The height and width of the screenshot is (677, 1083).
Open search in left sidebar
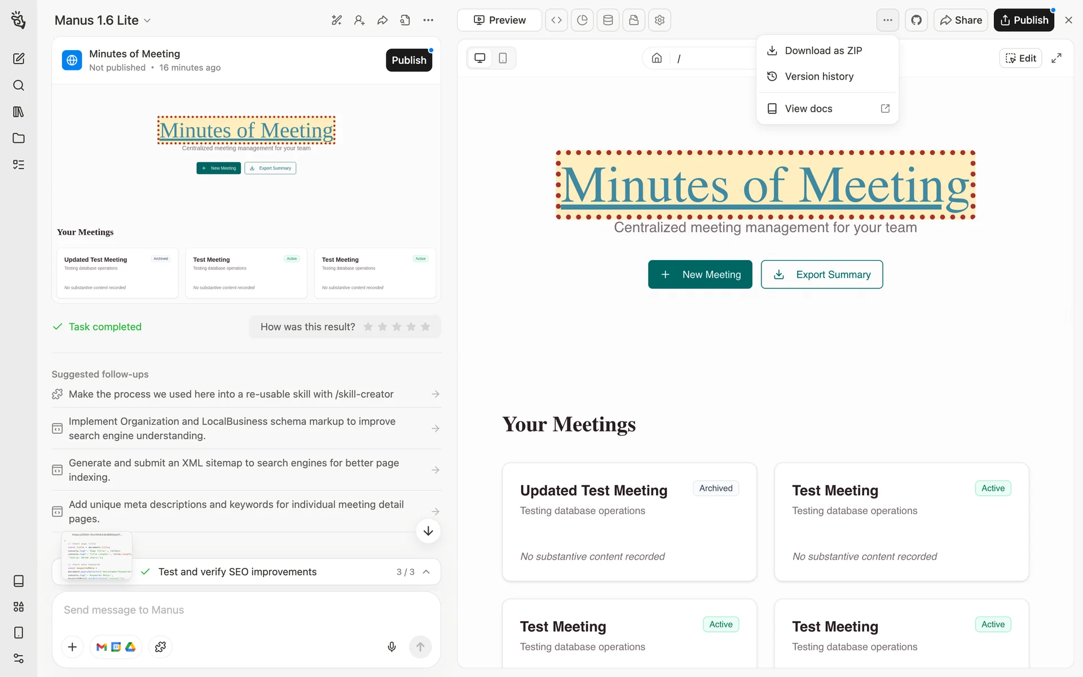(x=19, y=85)
